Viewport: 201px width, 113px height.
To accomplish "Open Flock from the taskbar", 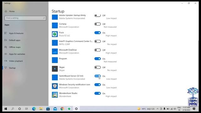I will [x=69, y=109].
